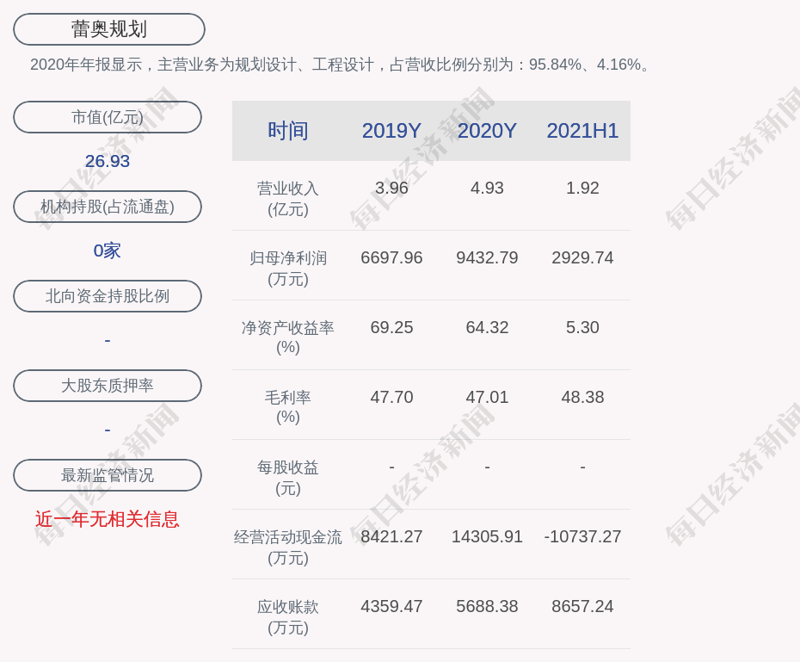Click revenue value 4.93

pos(487,188)
